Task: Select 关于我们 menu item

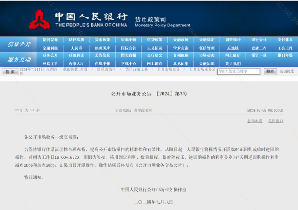Action: click(233, 64)
